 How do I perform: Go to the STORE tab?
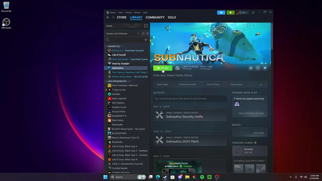(x=122, y=17)
